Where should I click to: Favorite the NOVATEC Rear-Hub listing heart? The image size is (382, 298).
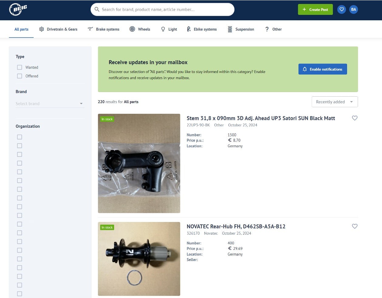pyautogui.click(x=354, y=226)
